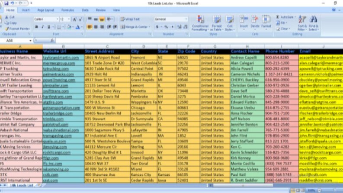Open the General number format dropdown
Viewport: 343px width, 193px height.
click(186, 19)
